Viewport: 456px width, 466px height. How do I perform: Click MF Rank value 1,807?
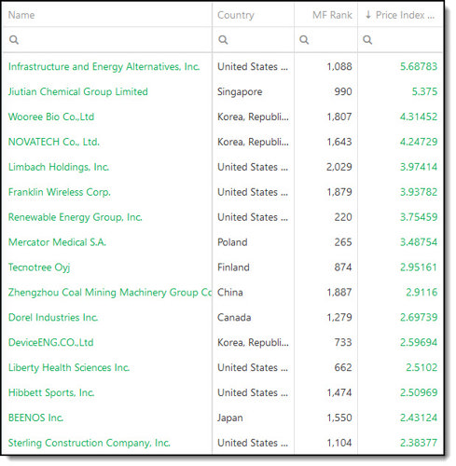pos(339,116)
